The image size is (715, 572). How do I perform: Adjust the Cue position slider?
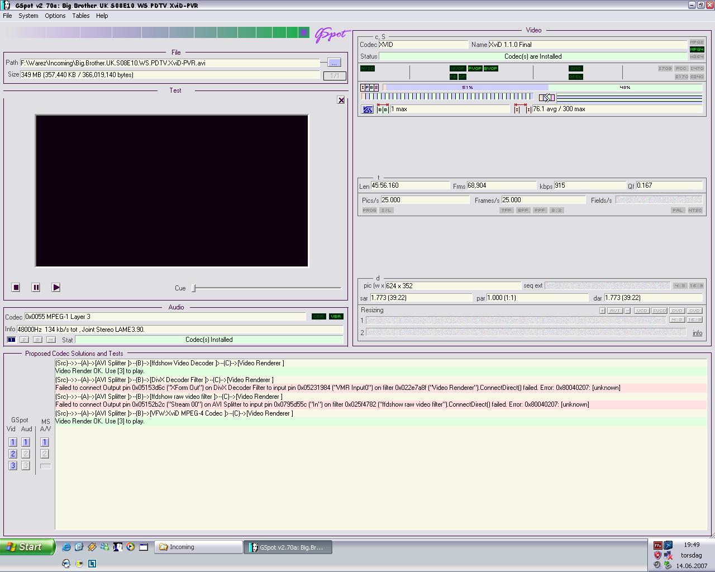pyautogui.click(x=194, y=288)
